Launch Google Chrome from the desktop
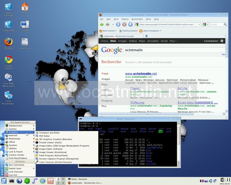The width and height of the screenshot is (231, 185). coord(9,62)
